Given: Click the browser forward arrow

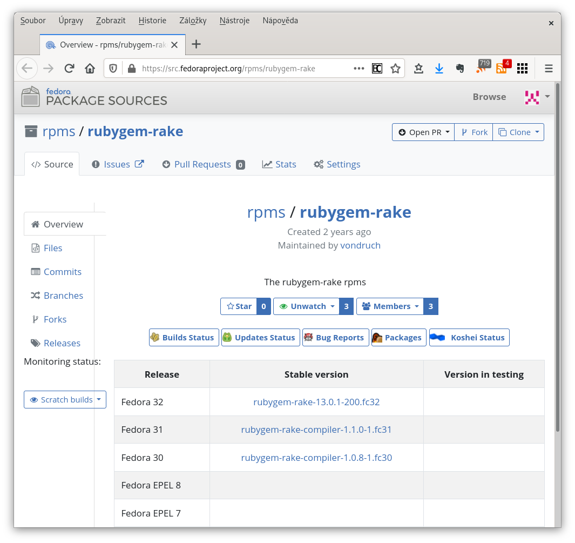Looking at the screenshot, I should pos(48,68).
